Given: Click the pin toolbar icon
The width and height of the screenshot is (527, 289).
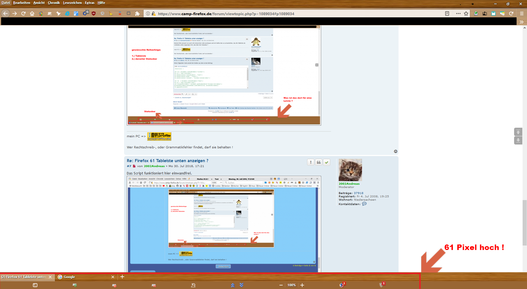Looking at the screenshot, I should point(58,13).
